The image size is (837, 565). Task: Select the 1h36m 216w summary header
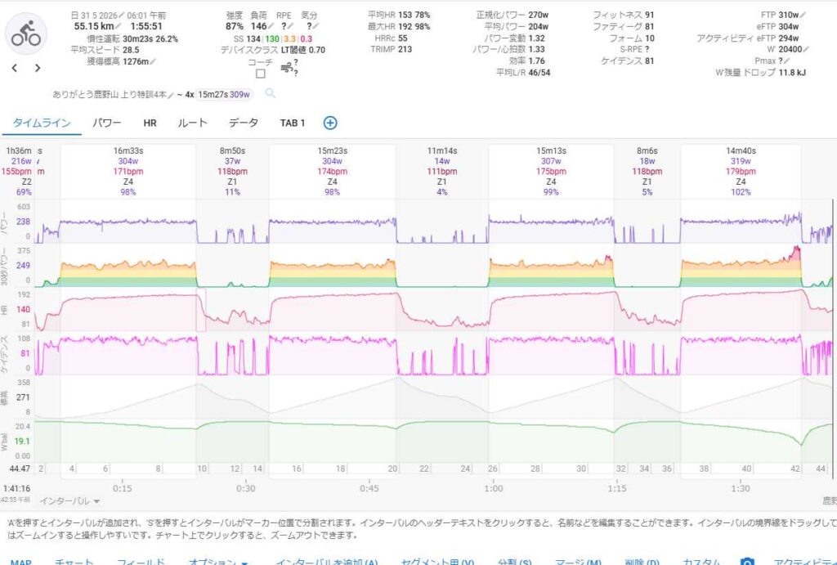[x=17, y=171]
